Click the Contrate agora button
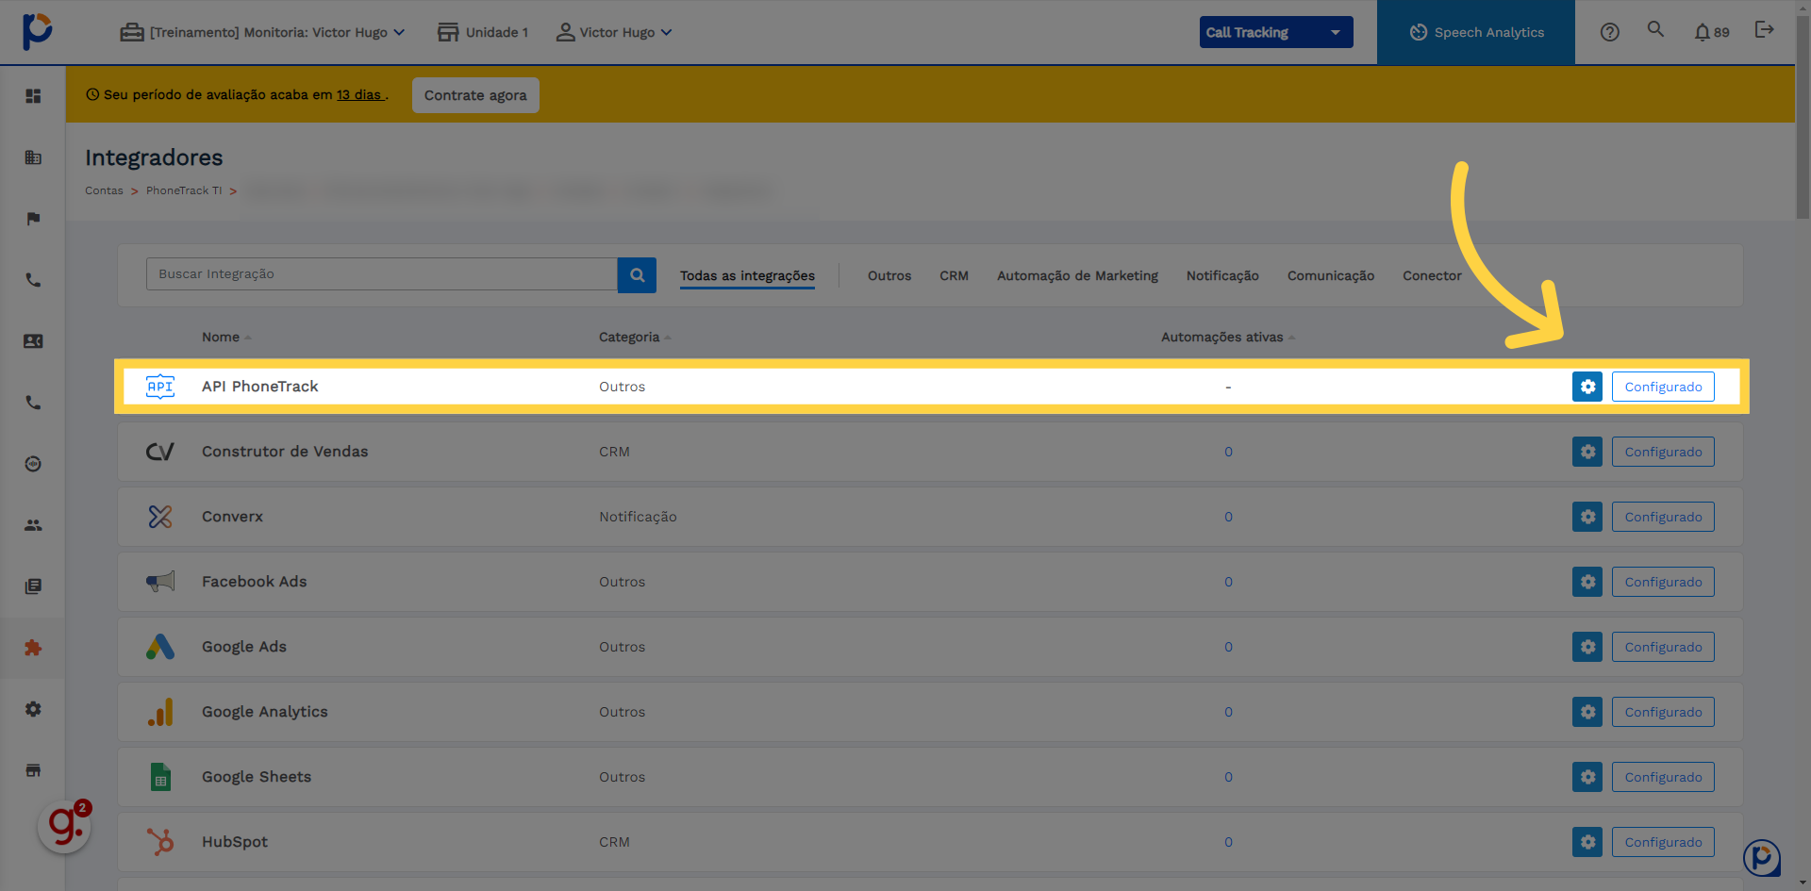Screen dimensions: 1811x891 point(475,95)
